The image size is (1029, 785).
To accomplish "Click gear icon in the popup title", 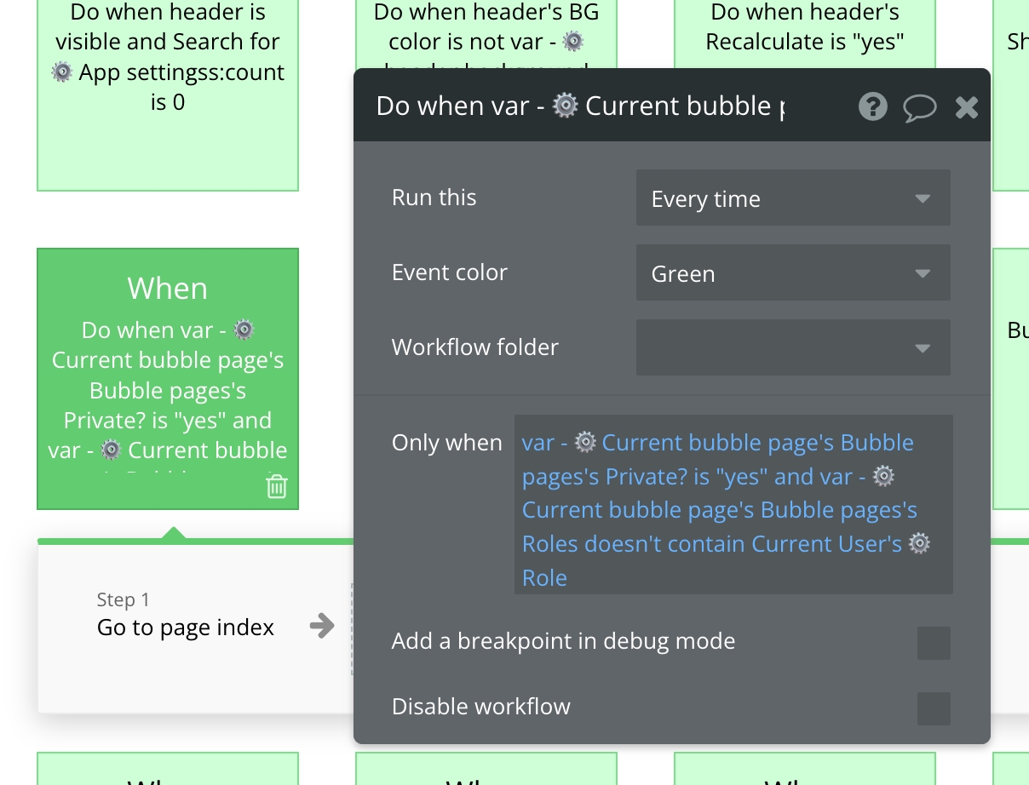I will pyautogui.click(x=565, y=106).
